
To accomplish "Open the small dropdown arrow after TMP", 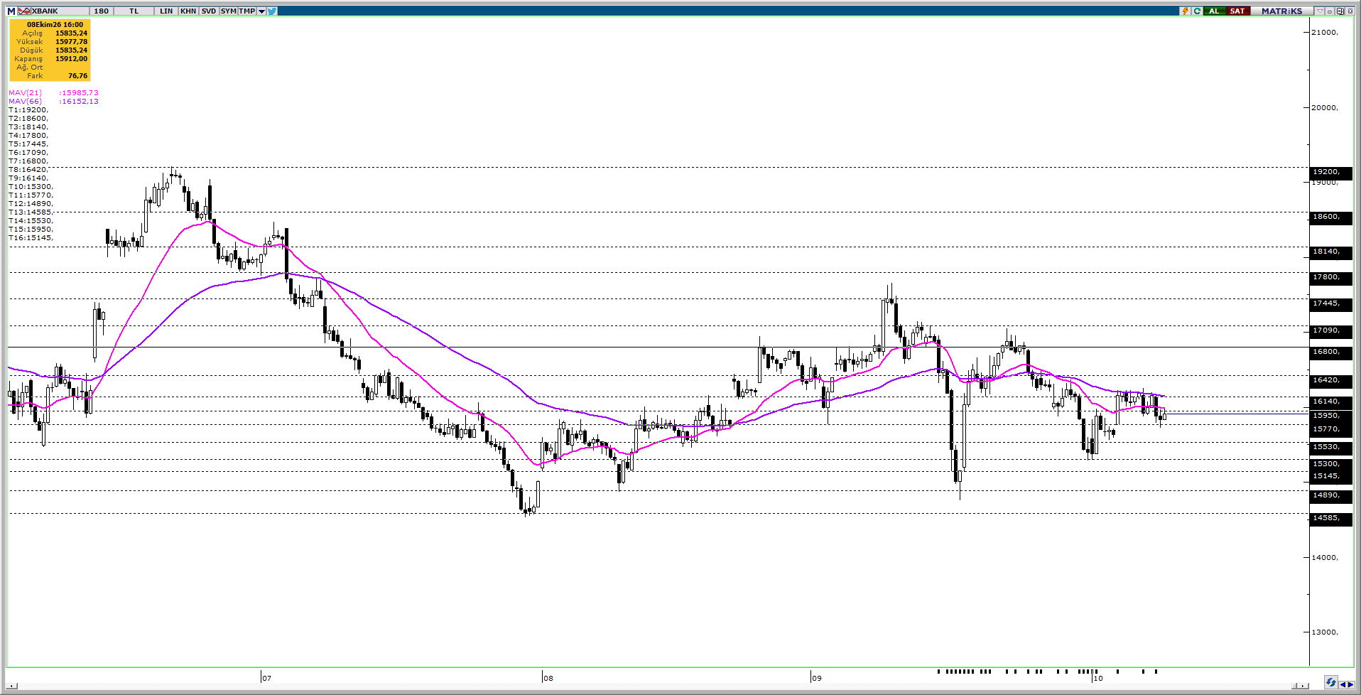I will (x=261, y=11).
